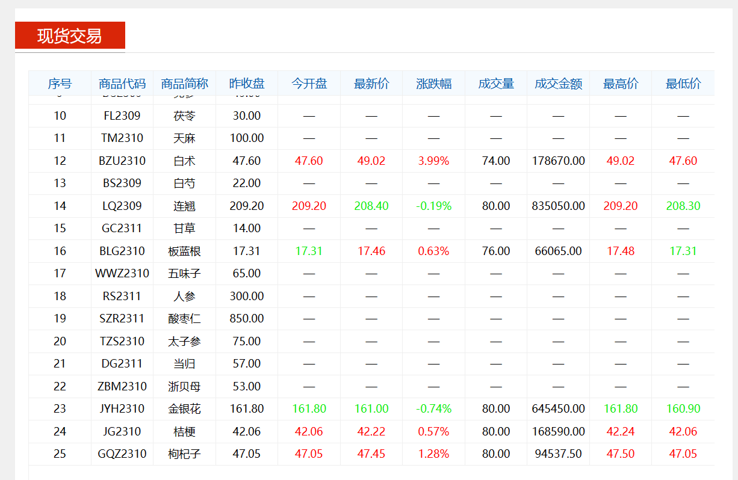Click product code FL2309
Screen dimensions: 738x480
click(x=122, y=115)
